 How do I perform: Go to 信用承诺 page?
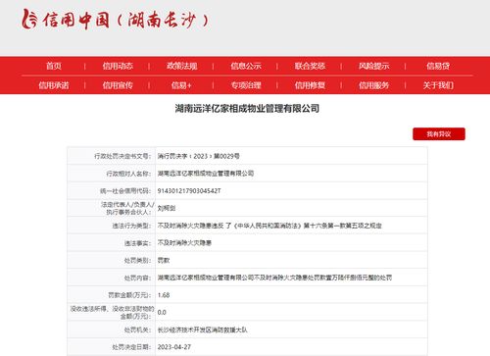pyautogui.click(x=54, y=85)
